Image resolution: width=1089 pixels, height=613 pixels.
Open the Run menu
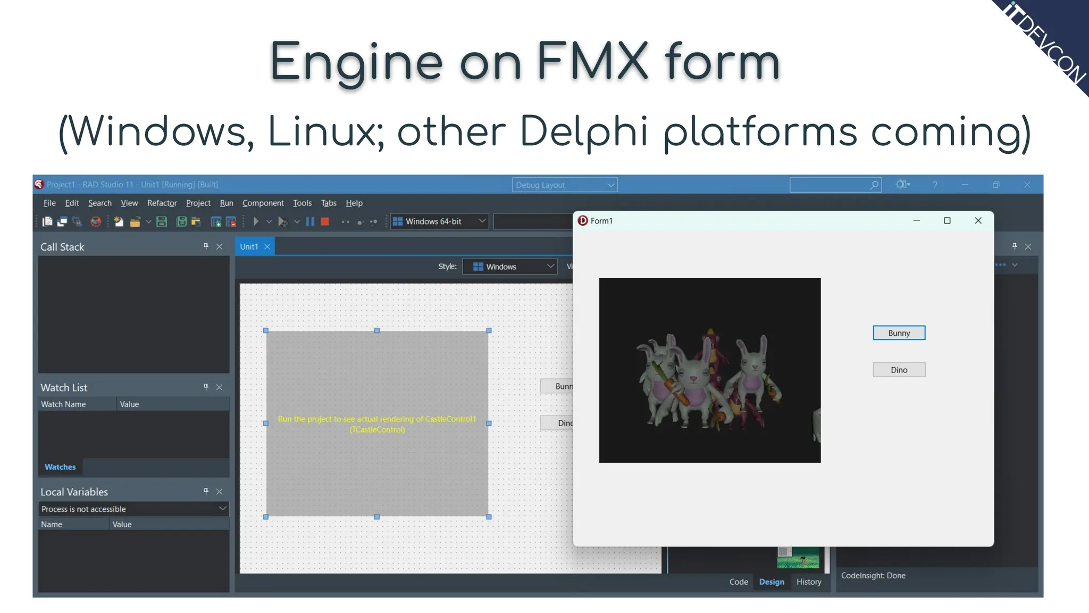227,203
